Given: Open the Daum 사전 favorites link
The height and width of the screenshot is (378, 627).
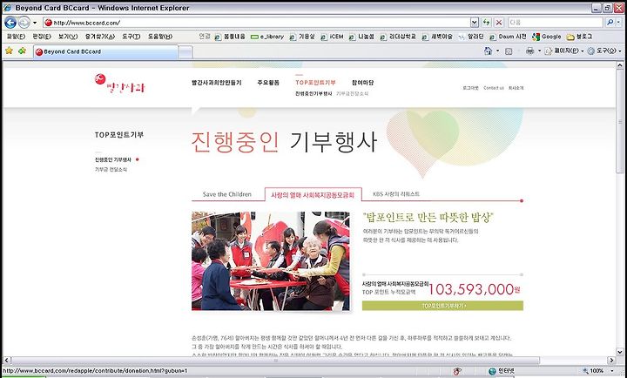Looking at the screenshot, I should 508,37.
